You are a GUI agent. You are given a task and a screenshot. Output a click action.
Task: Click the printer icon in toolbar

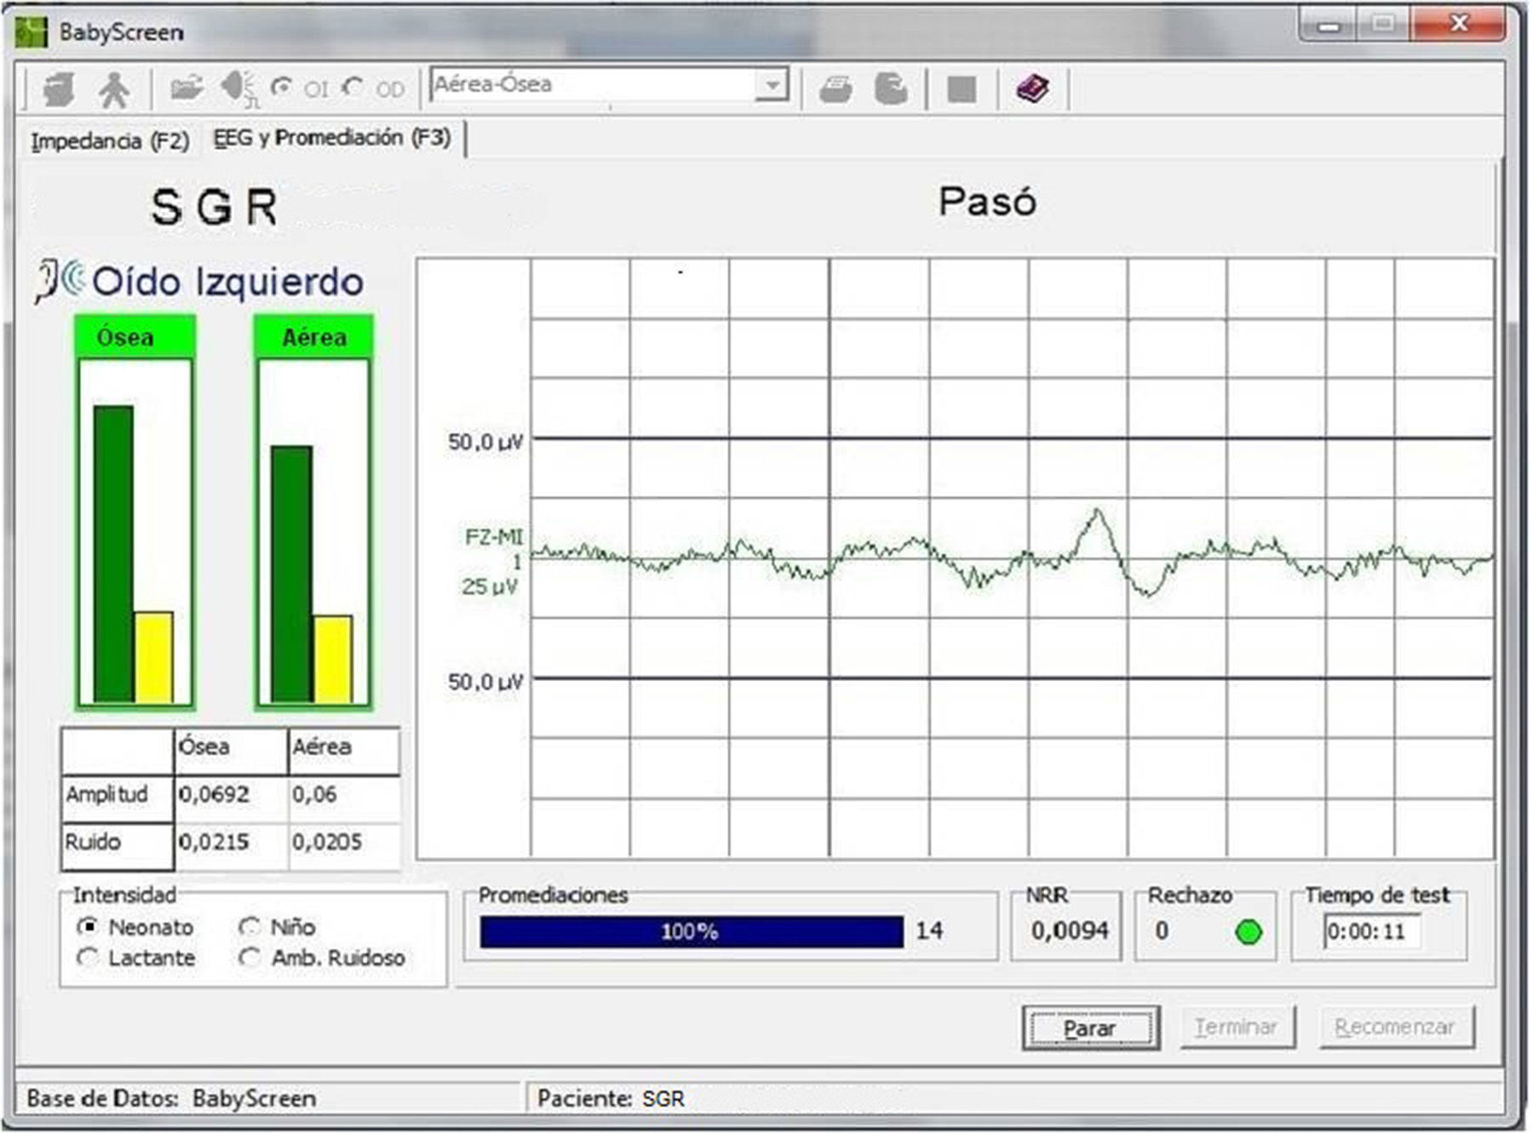(835, 89)
